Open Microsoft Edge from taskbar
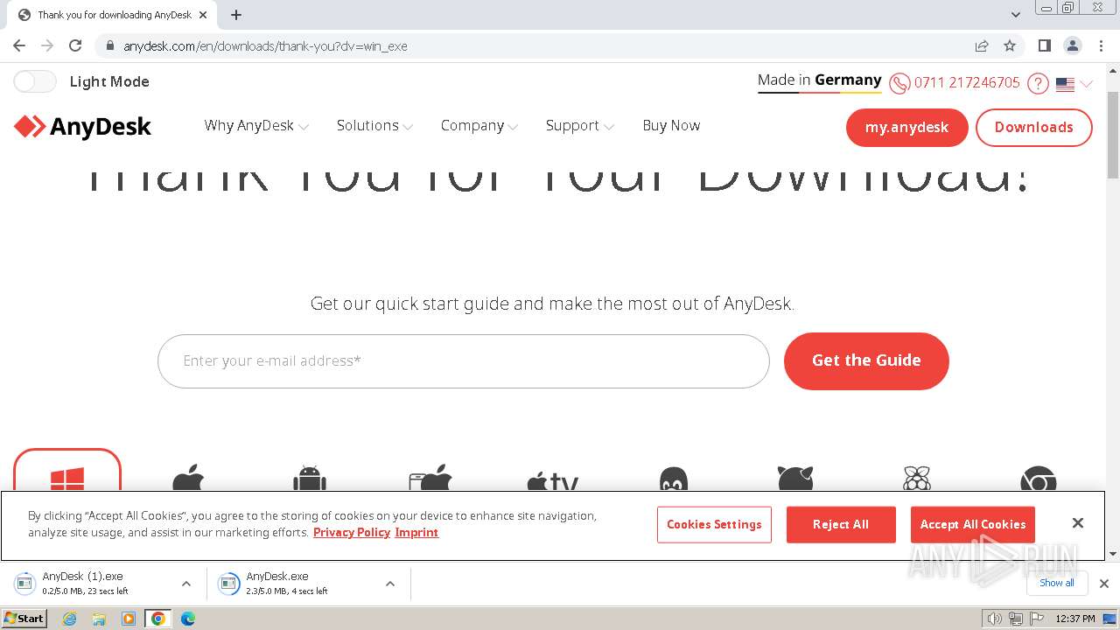1120x630 pixels. [x=187, y=619]
